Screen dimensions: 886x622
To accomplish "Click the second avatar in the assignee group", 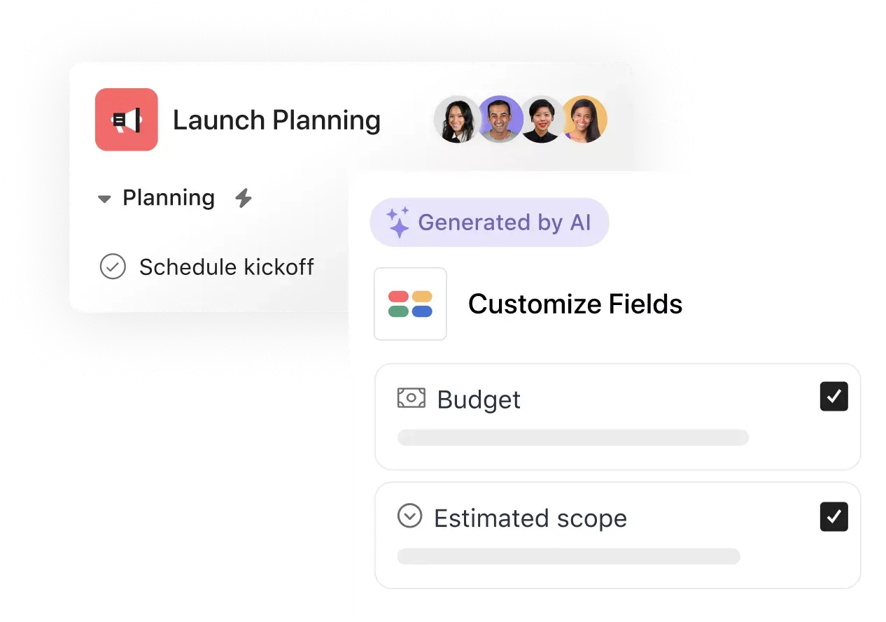I will 500,119.
